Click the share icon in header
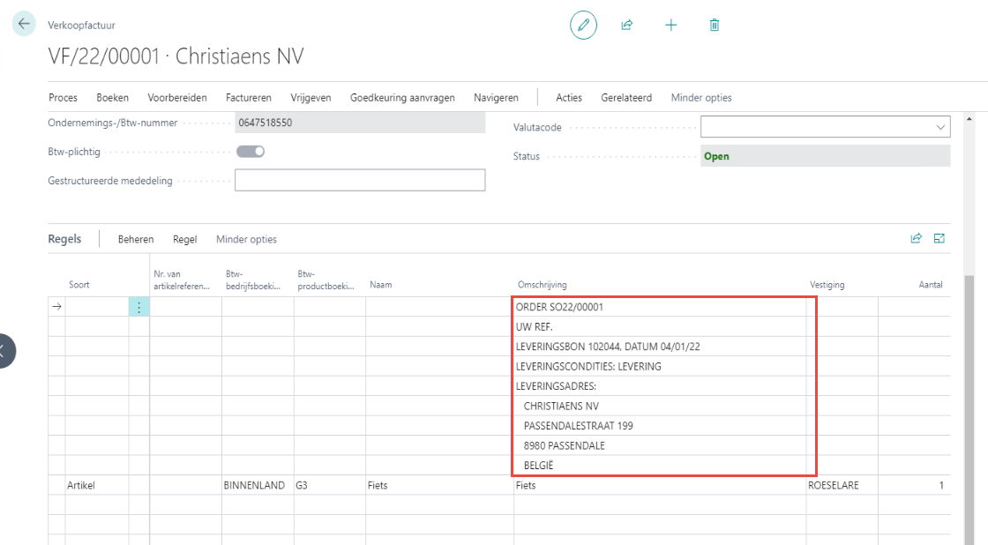The height and width of the screenshot is (545, 988). pyautogui.click(x=627, y=26)
